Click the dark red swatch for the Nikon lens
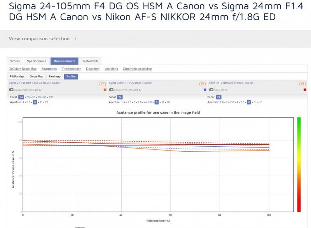 305,90
